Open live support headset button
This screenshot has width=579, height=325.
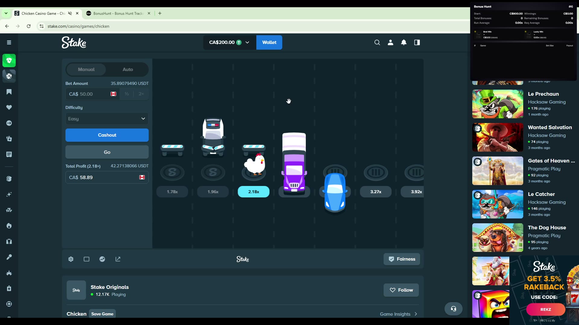(454, 309)
